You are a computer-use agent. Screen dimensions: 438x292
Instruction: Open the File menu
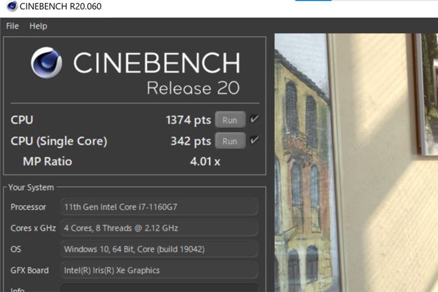(x=12, y=26)
